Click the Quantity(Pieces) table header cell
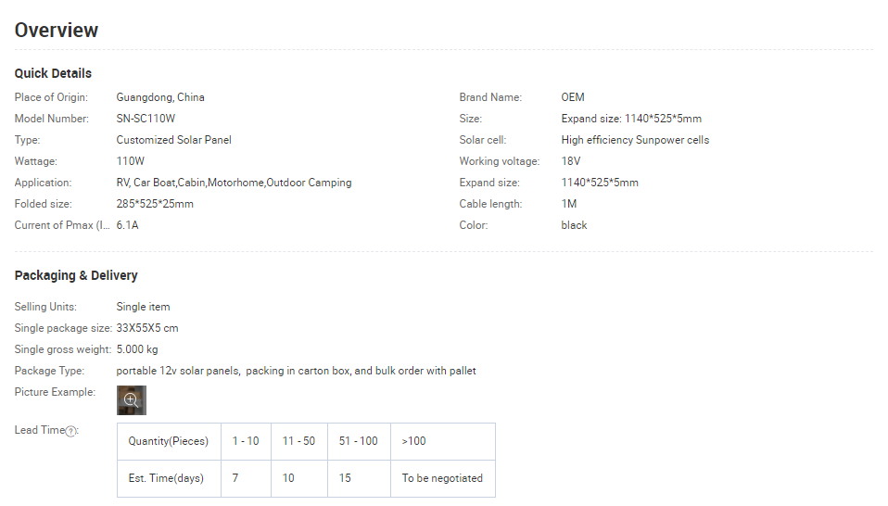Image resolution: width=888 pixels, height=506 pixels. [169, 441]
